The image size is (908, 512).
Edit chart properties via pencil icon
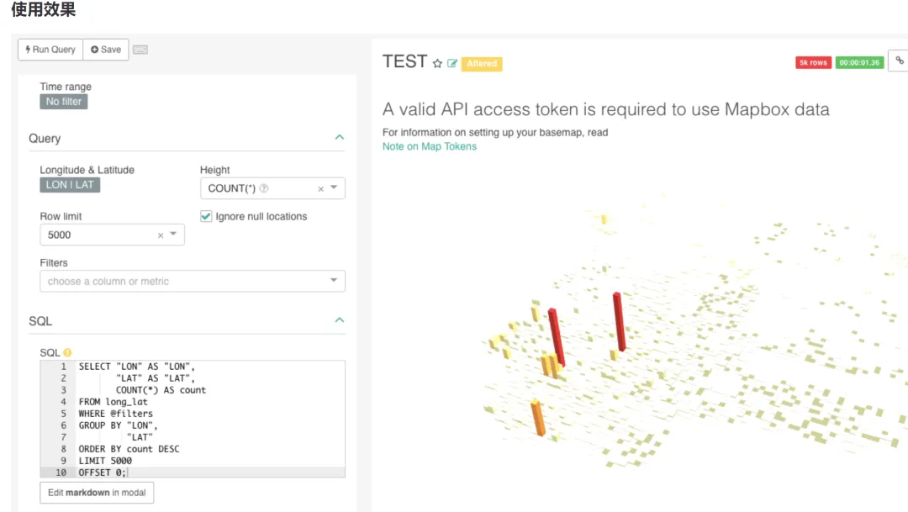tap(452, 63)
